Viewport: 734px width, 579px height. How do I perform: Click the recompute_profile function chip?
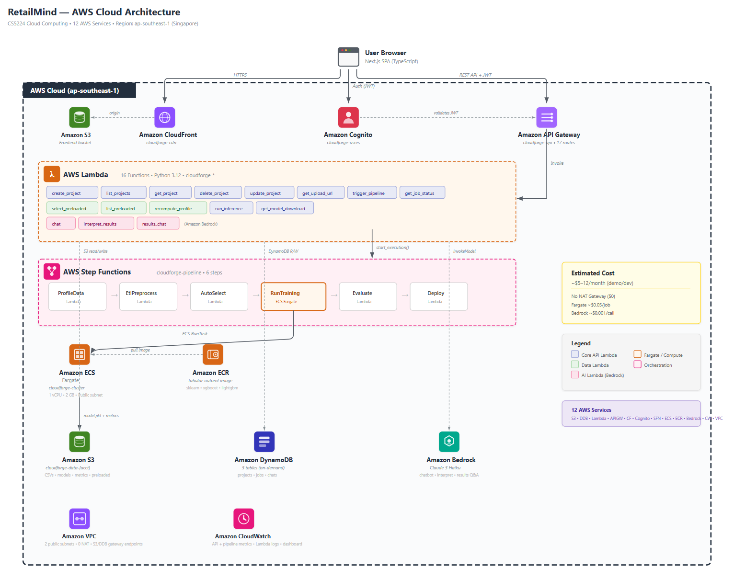178,208
